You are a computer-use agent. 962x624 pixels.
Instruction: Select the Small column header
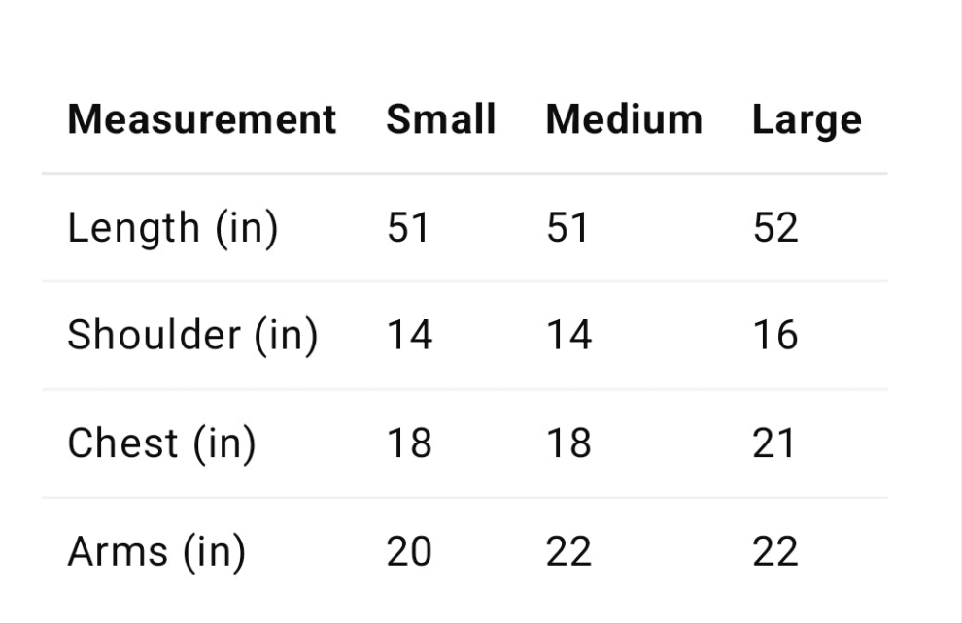point(440,119)
